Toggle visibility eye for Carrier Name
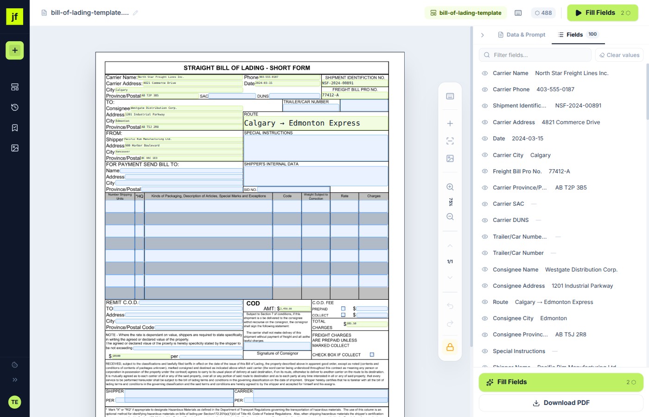Screen dimensions: 649x417 [485, 73]
